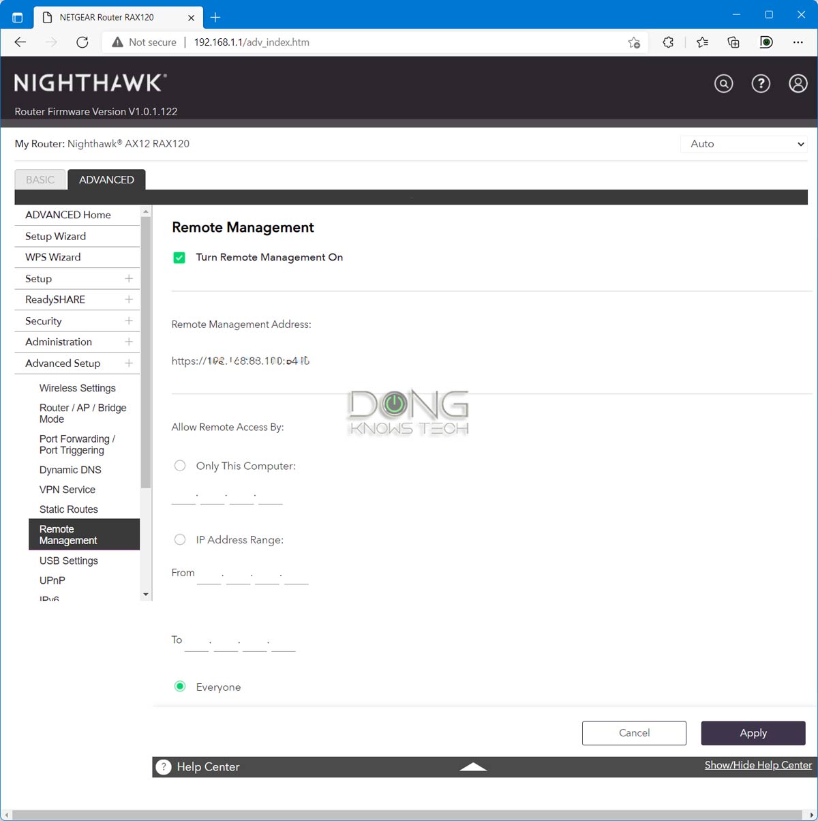This screenshot has height=821, width=818.
Task: Open Static Routes settings
Action: pos(69,509)
